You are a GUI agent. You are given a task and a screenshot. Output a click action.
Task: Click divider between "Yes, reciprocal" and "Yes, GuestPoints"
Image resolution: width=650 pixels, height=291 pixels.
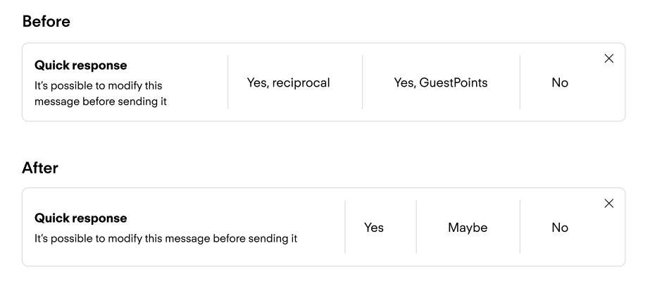coord(363,82)
